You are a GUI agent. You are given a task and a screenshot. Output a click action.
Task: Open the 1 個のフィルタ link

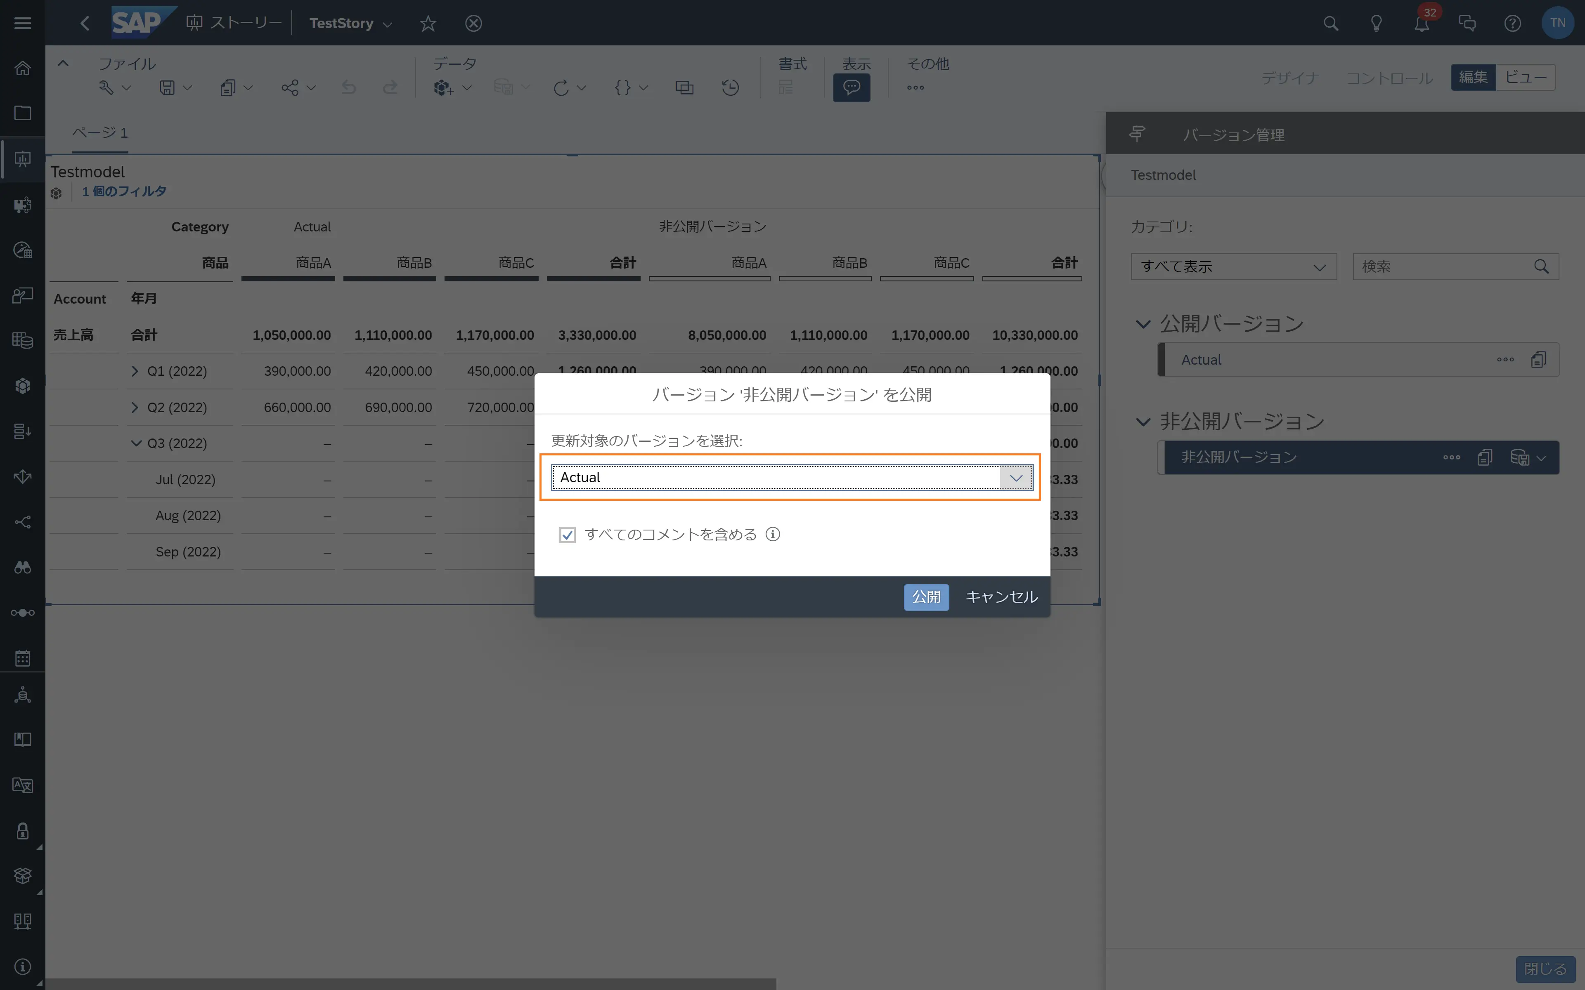click(x=124, y=191)
